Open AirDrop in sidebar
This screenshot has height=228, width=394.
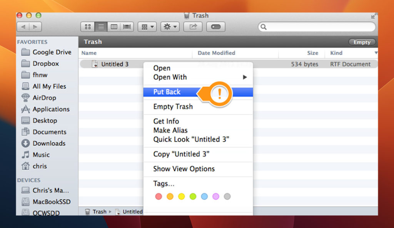(44, 98)
